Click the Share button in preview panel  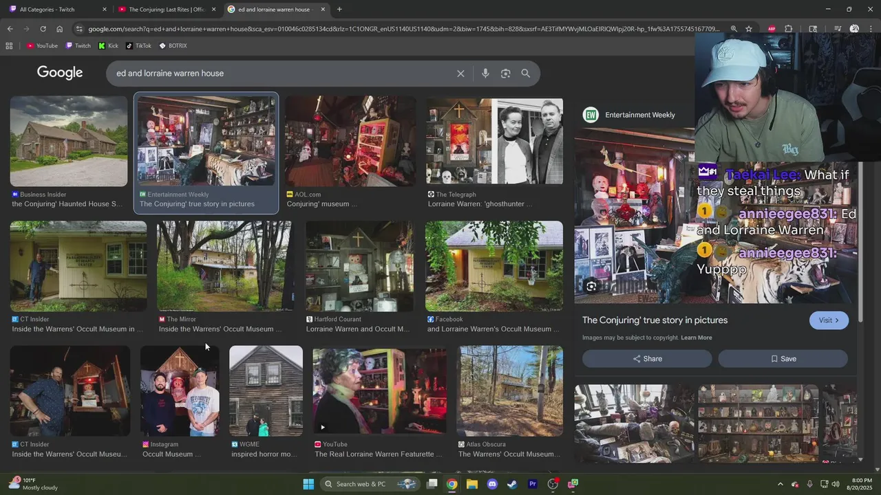pyautogui.click(x=647, y=359)
